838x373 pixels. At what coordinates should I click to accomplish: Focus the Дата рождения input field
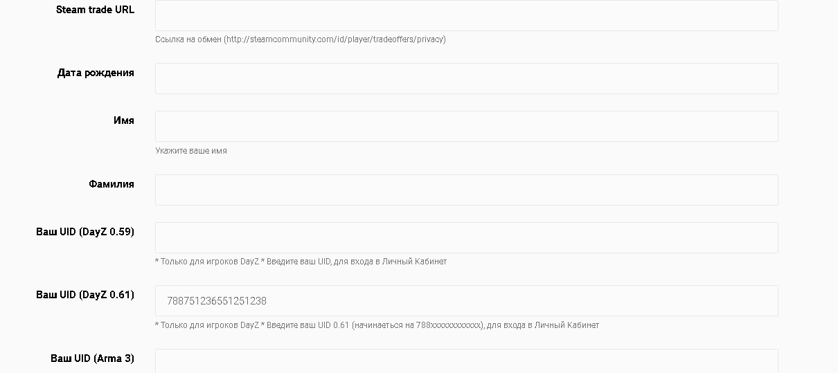point(467,78)
